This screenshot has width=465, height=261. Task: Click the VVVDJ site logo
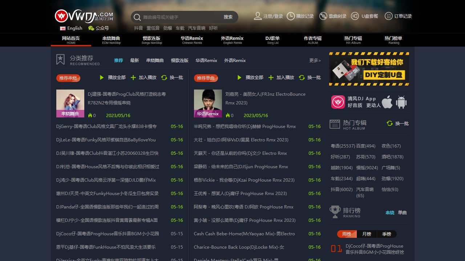tap(84, 16)
